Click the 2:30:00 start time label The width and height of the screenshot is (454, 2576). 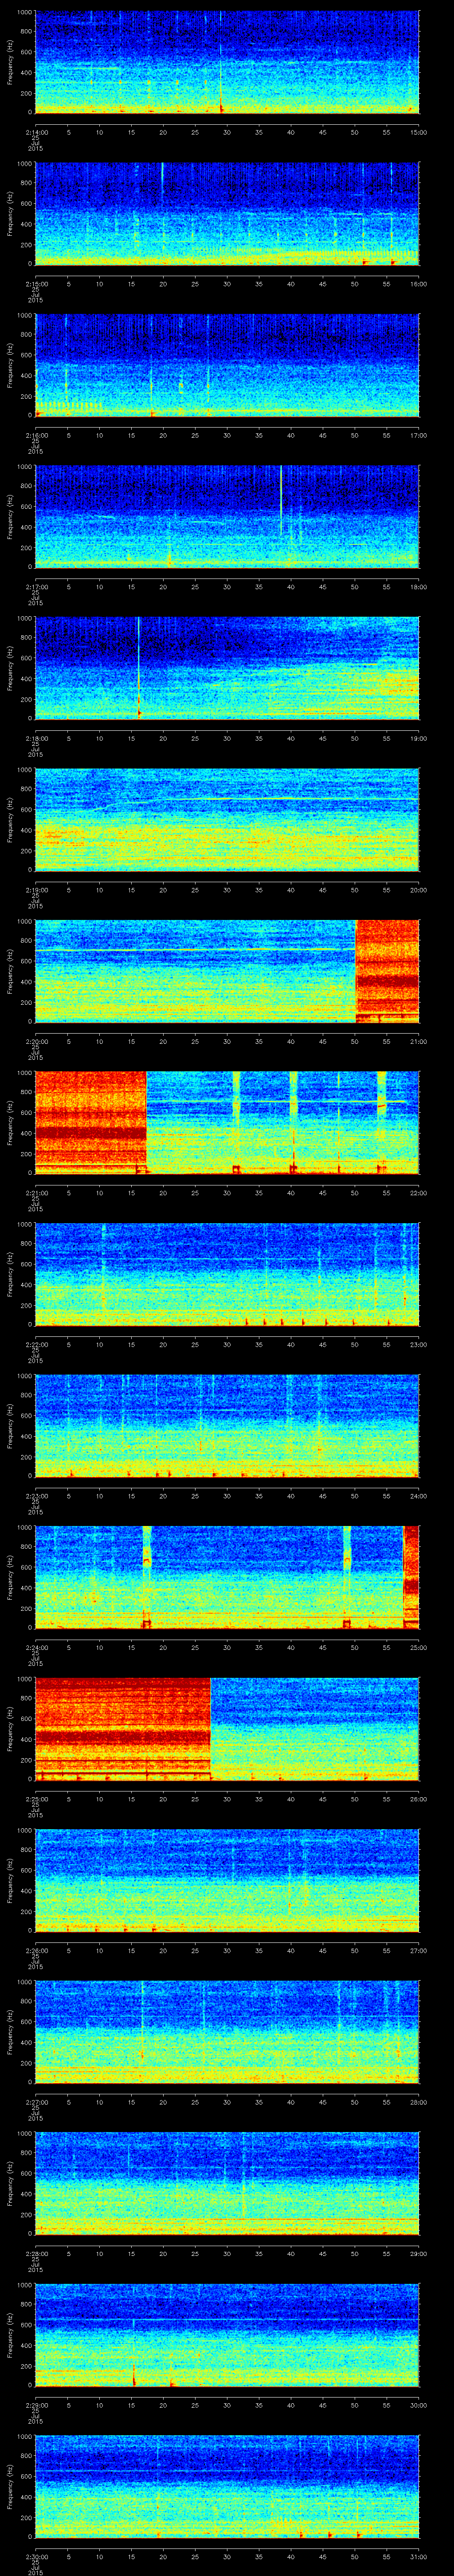pyautogui.click(x=35, y=2556)
